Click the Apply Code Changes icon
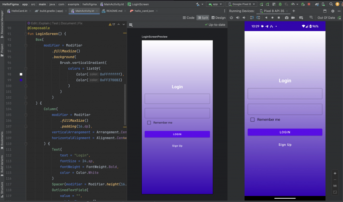This screenshot has width=343, height=202. [x=274, y=4]
